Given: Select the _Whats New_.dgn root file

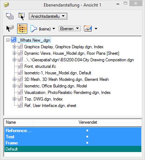Looking at the screenshot, I should (34, 40).
